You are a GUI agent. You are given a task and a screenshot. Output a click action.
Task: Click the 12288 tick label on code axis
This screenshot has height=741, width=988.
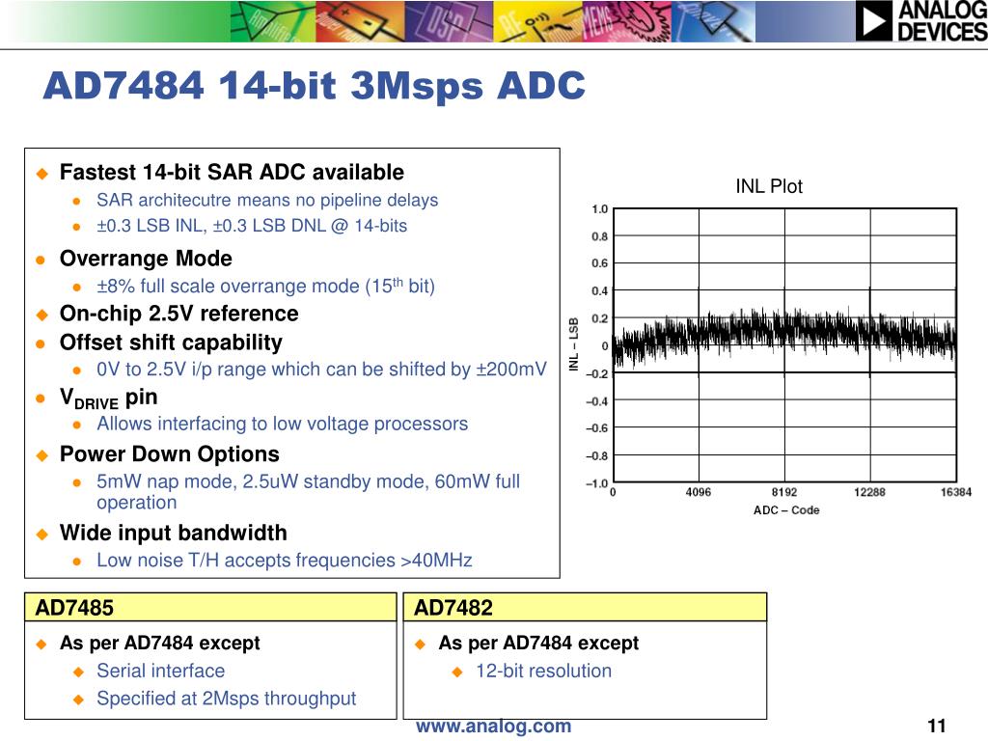point(869,492)
